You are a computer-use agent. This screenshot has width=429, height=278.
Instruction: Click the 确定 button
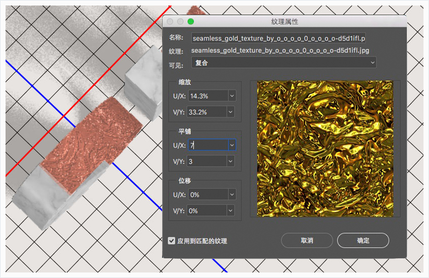(x=363, y=241)
